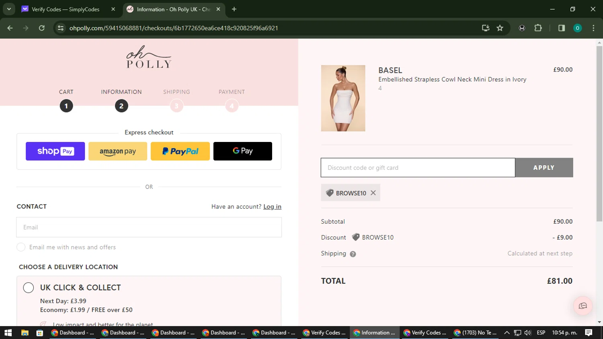This screenshot has height=339, width=603.
Task: Follow the Log in link
Action: tap(272, 207)
